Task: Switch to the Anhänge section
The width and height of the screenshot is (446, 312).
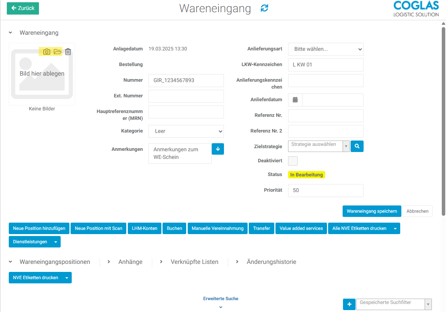Action: pyautogui.click(x=131, y=262)
